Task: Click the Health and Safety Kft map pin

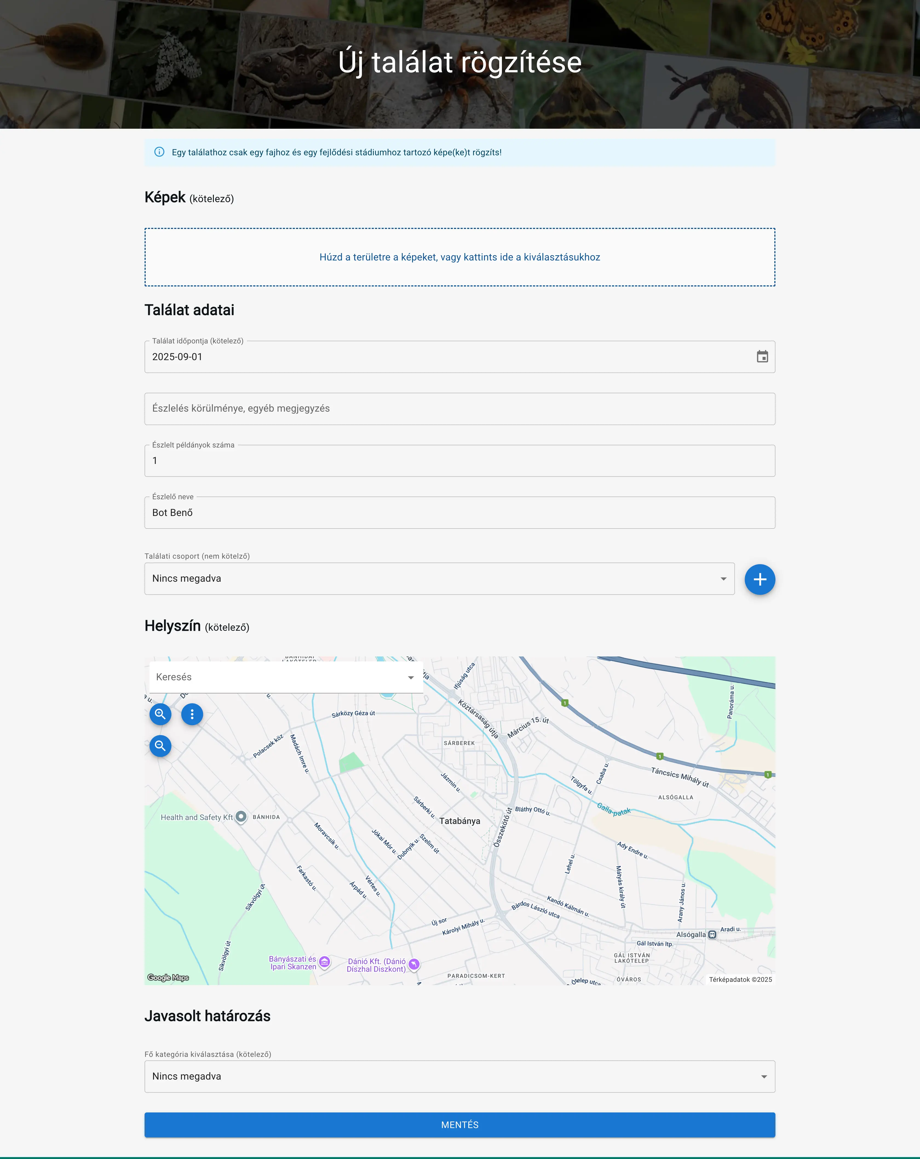Action: tap(241, 817)
